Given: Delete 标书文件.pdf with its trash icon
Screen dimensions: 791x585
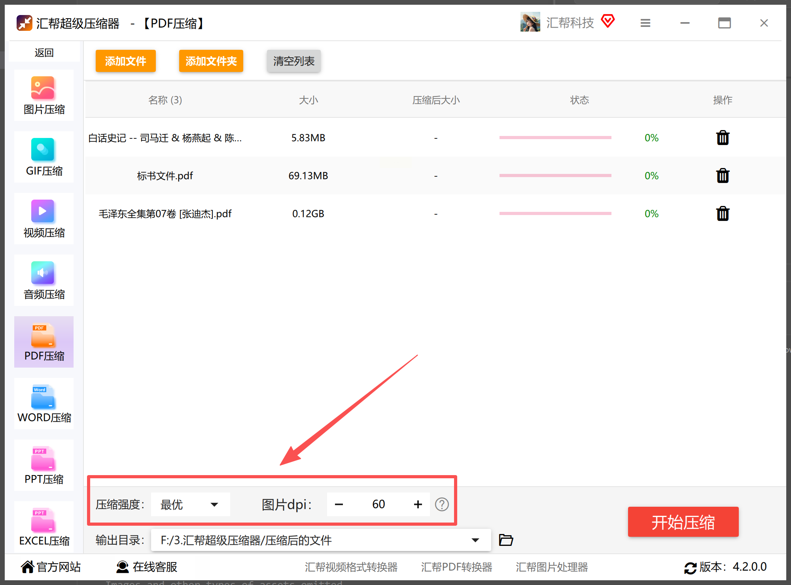Looking at the screenshot, I should click(723, 175).
